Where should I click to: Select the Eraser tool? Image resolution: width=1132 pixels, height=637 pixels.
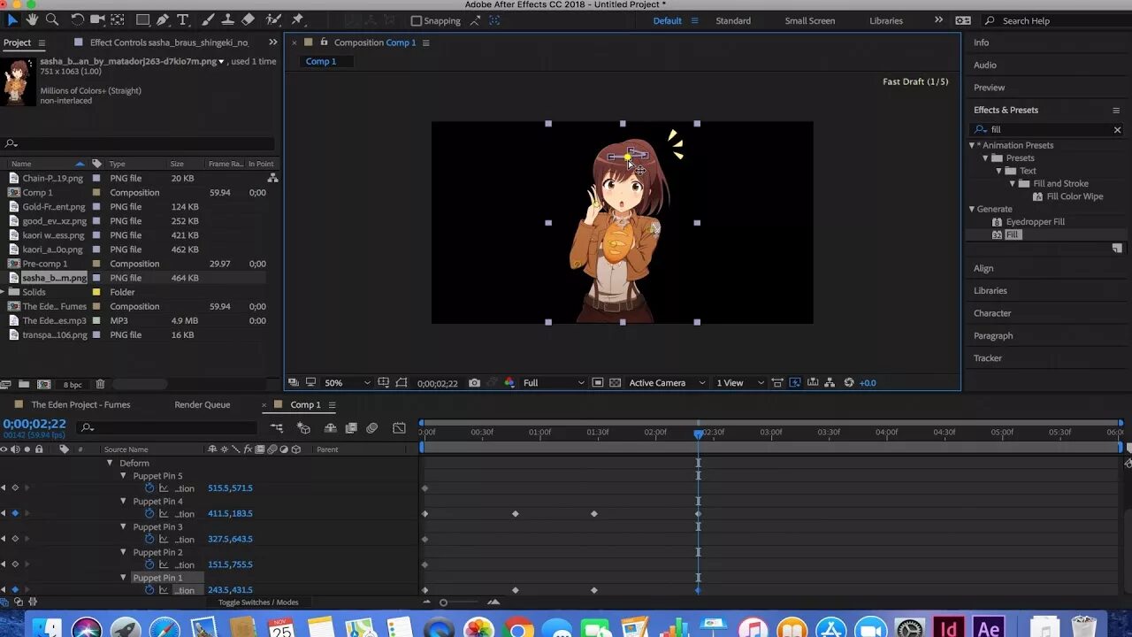pyautogui.click(x=248, y=19)
